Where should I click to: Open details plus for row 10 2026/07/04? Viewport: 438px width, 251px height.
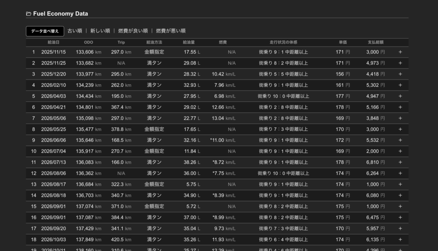tap(400, 151)
